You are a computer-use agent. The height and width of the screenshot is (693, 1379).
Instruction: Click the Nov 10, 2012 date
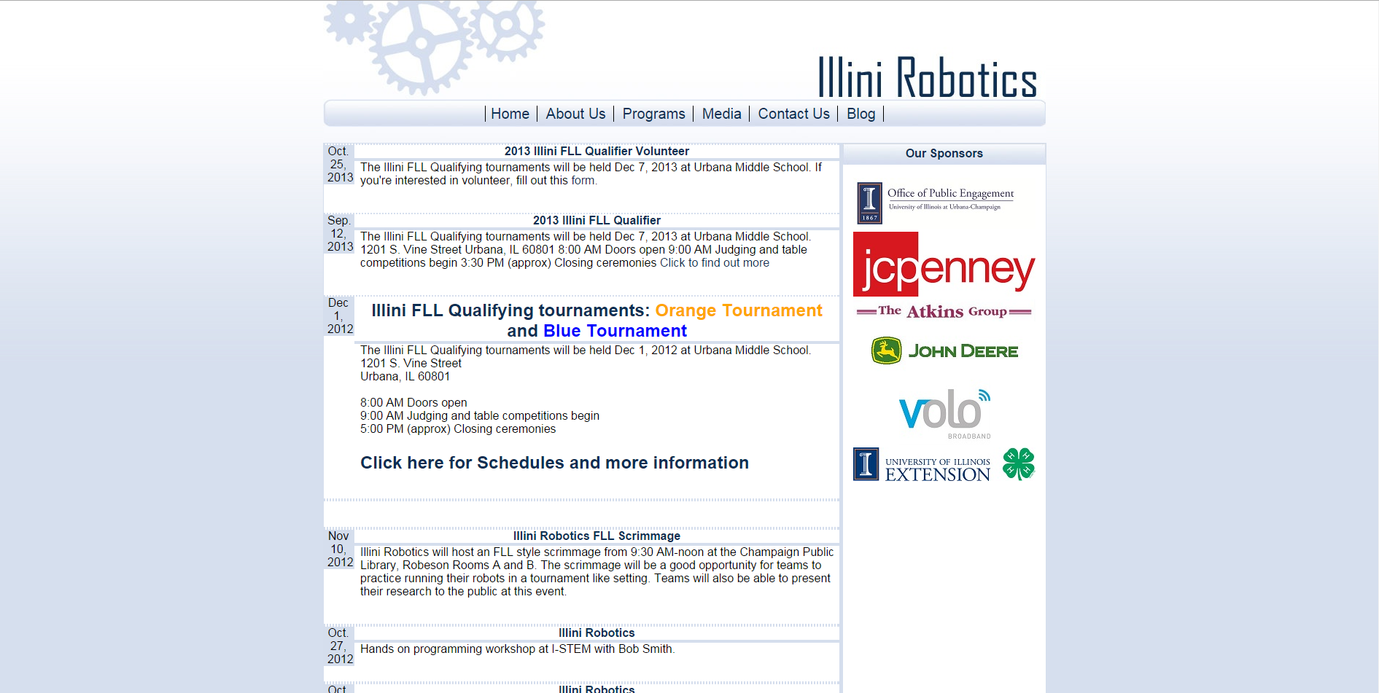coord(339,549)
